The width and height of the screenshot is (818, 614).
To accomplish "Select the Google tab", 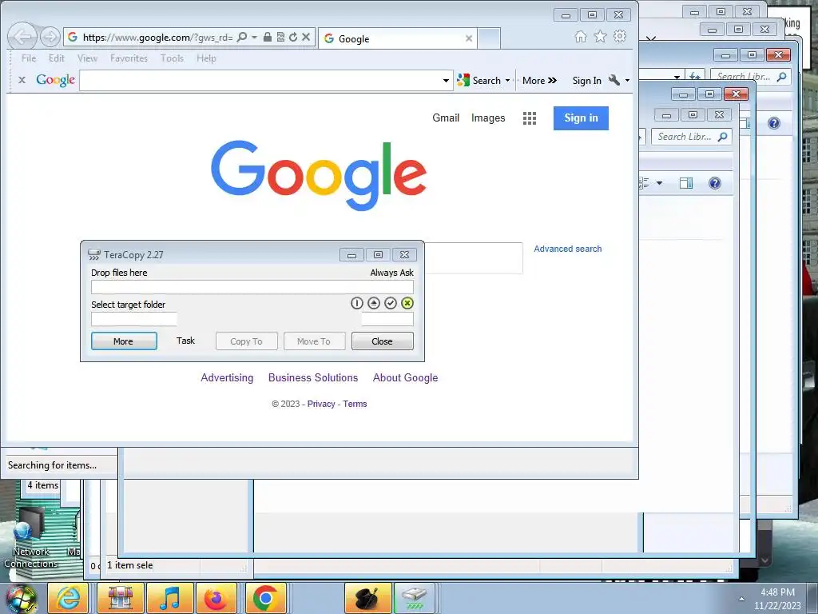I will point(398,38).
